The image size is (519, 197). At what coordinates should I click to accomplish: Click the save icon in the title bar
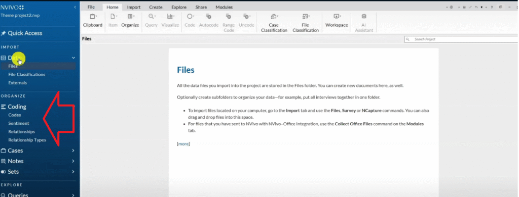point(464,7)
